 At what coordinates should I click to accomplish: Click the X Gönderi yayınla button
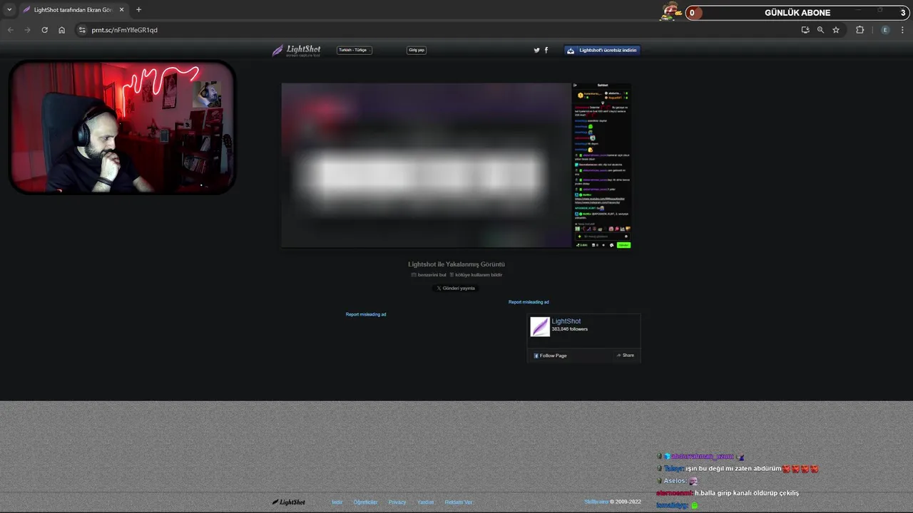coord(456,288)
